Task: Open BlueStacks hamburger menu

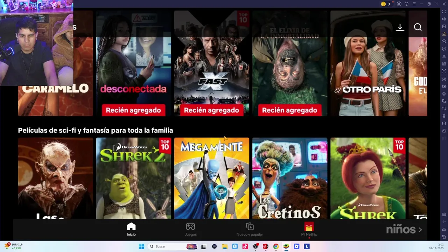Action: pos(414,4)
